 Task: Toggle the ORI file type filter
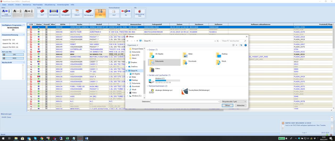pyautogui.click(x=13, y=54)
